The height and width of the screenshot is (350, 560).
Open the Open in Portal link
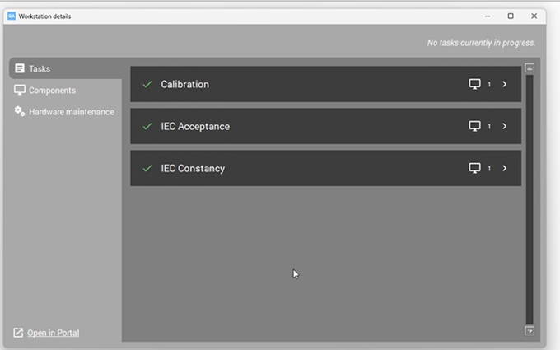(x=53, y=333)
